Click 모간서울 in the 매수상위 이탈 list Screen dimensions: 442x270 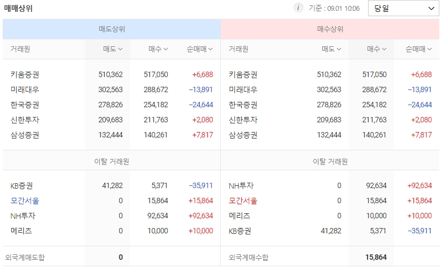[x=243, y=200]
